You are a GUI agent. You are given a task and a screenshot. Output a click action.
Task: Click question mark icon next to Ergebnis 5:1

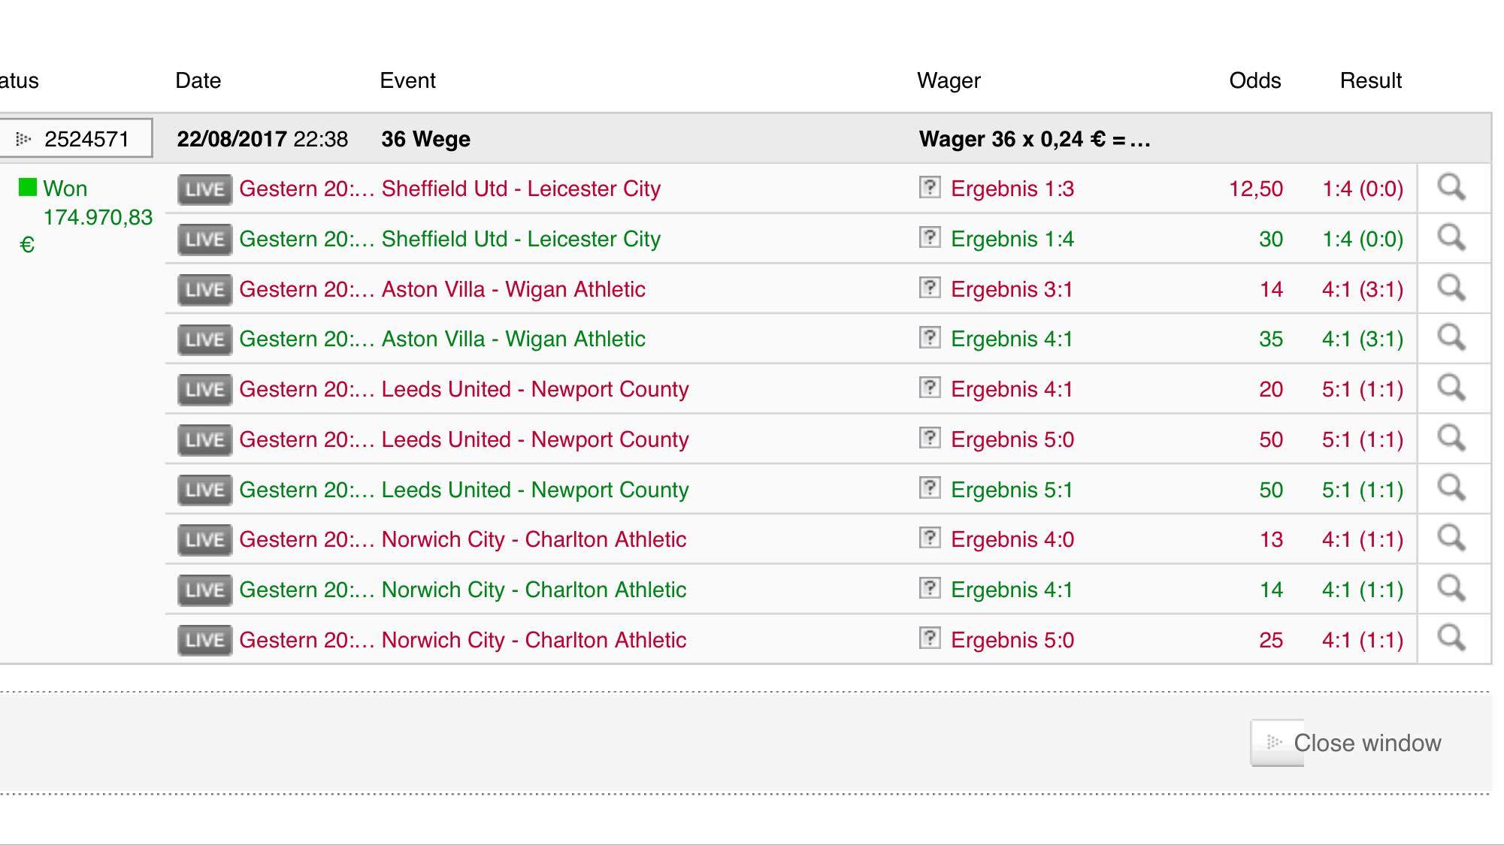tap(930, 488)
